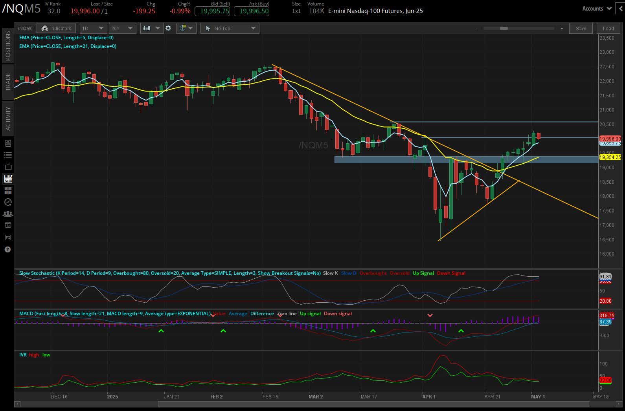Switch to the Positions tab
This screenshot has height=411, width=625.
click(8, 46)
